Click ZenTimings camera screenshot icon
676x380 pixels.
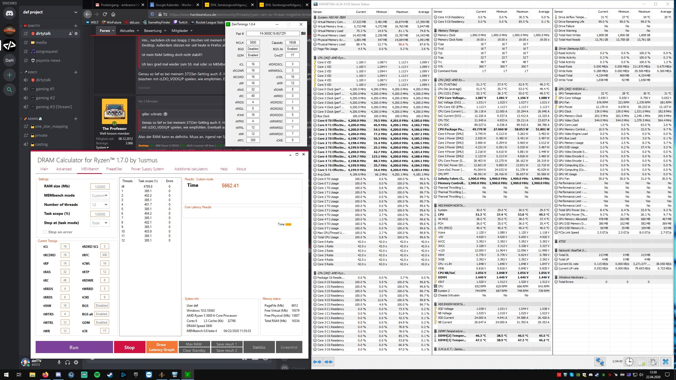pos(303,34)
